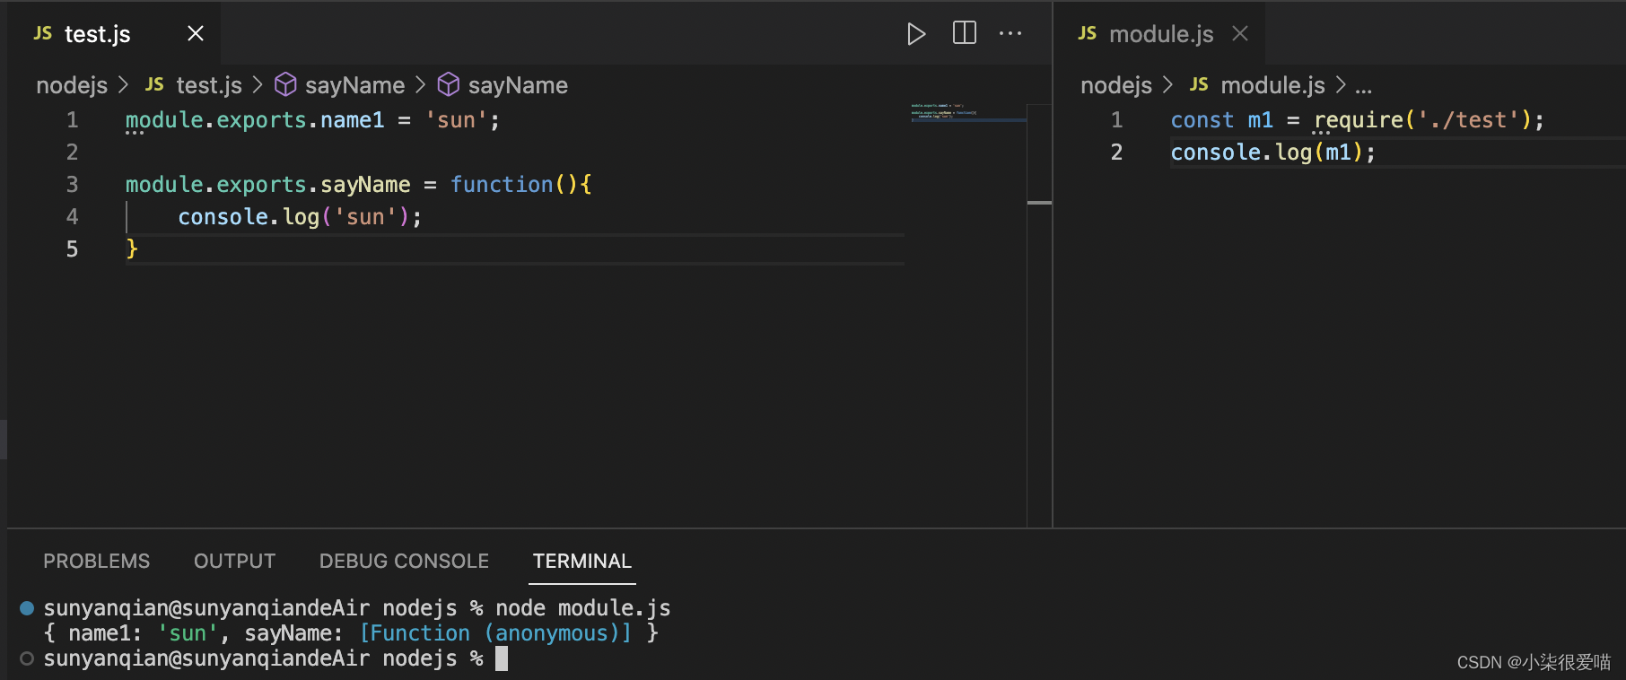Switch to the PROBLEMS panel tab
Viewport: 1626px width, 680px height.
pos(97,562)
